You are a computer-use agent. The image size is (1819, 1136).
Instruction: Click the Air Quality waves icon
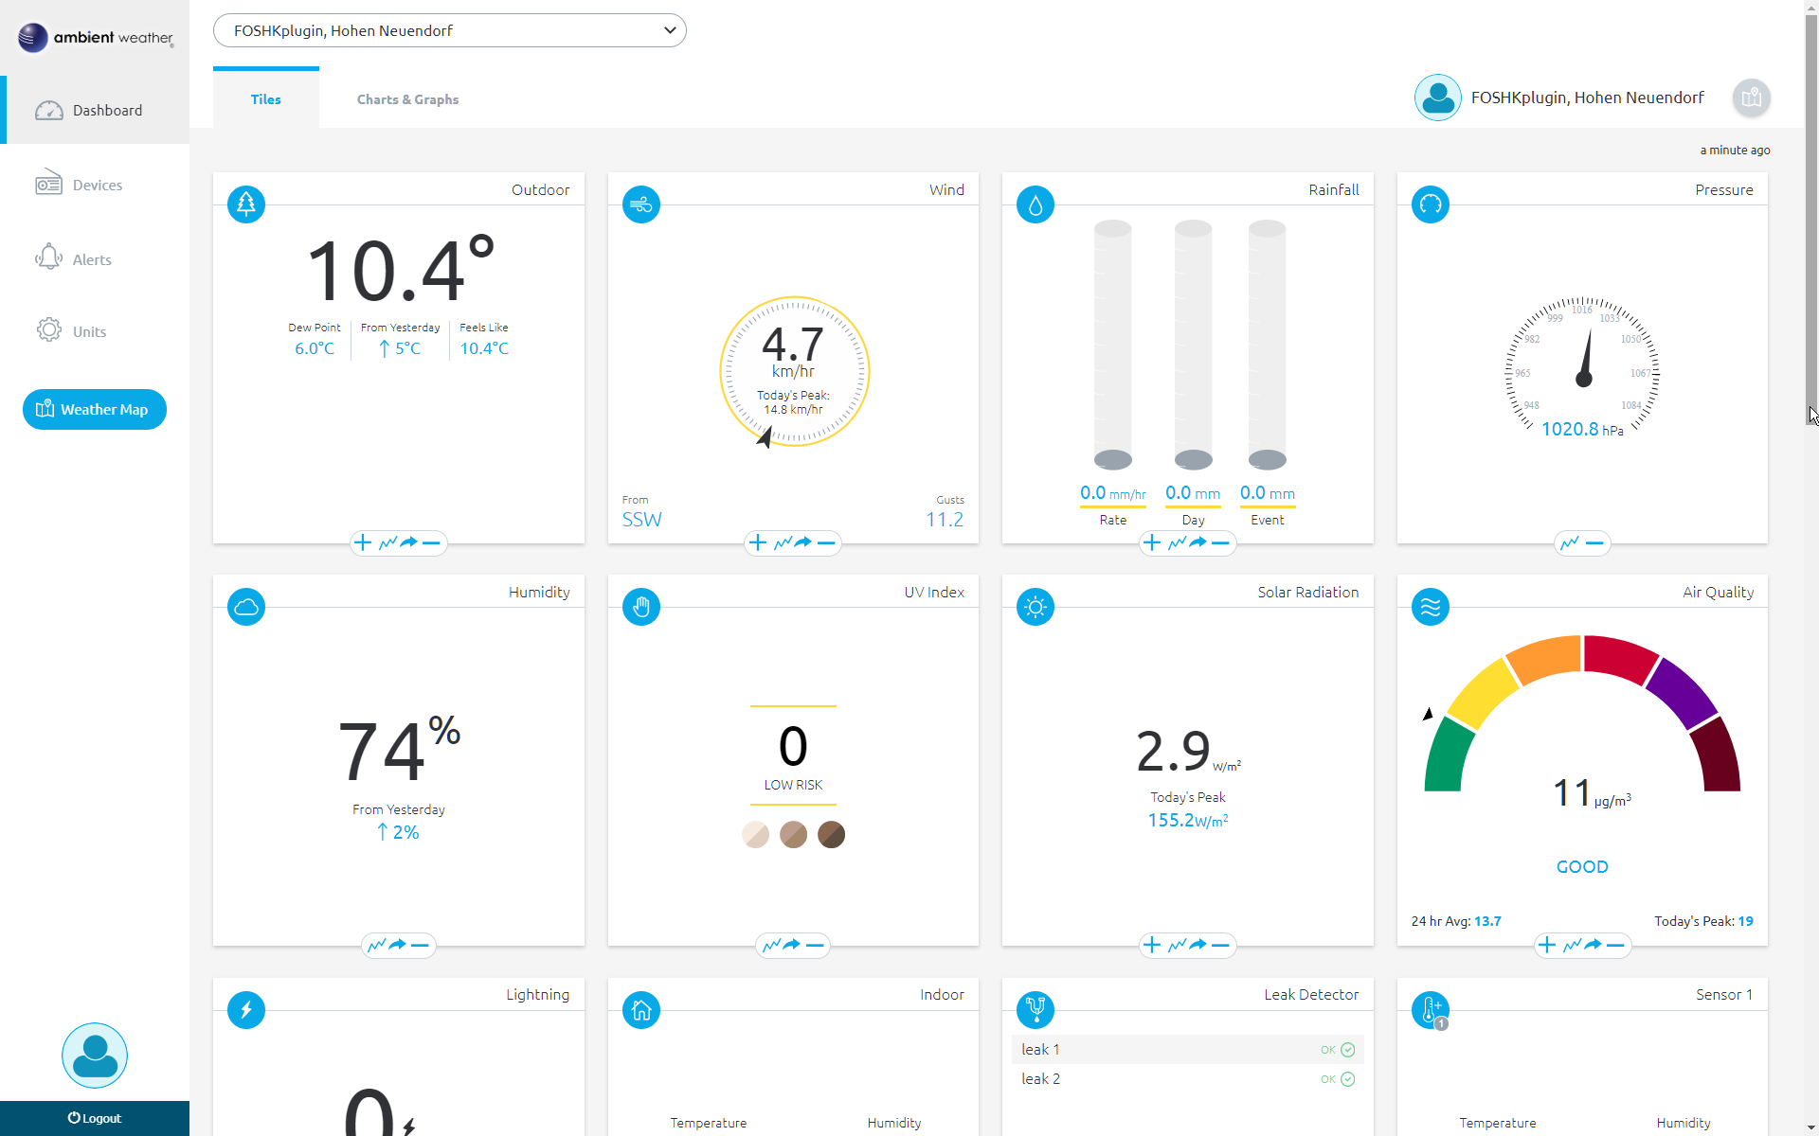1431,607
